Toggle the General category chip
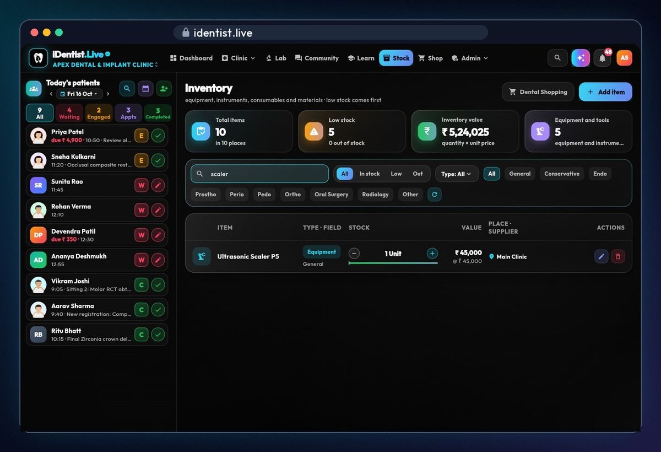 pos(520,174)
